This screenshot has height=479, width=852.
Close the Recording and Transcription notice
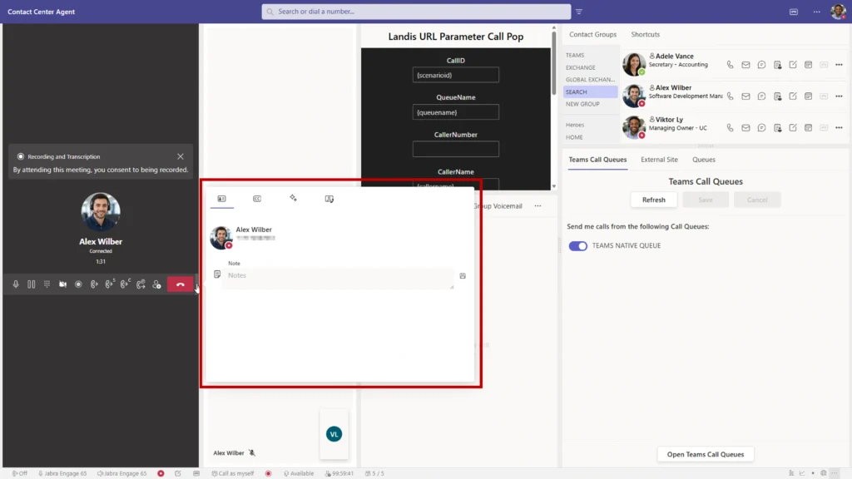point(181,156)
